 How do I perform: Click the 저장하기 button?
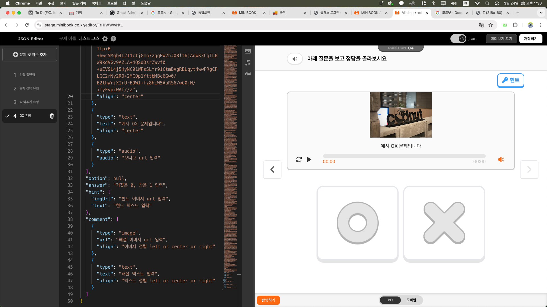tap(530, 39)
